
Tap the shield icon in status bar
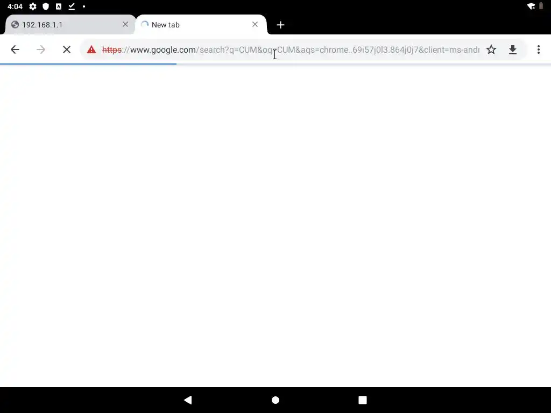tap(46, 6)
